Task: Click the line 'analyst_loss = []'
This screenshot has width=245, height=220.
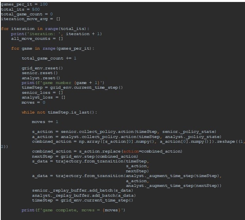Action: coord(43,97)
